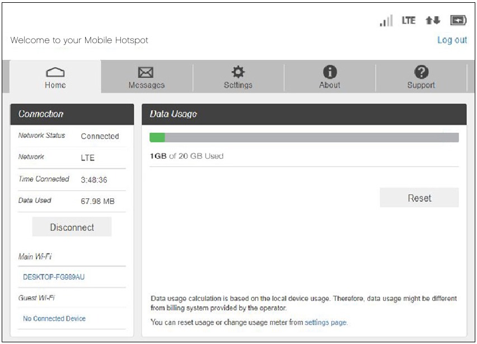Click the Data Usage panel header
Viewport: 477px width, 344px height.
click(x=304, y=114)
